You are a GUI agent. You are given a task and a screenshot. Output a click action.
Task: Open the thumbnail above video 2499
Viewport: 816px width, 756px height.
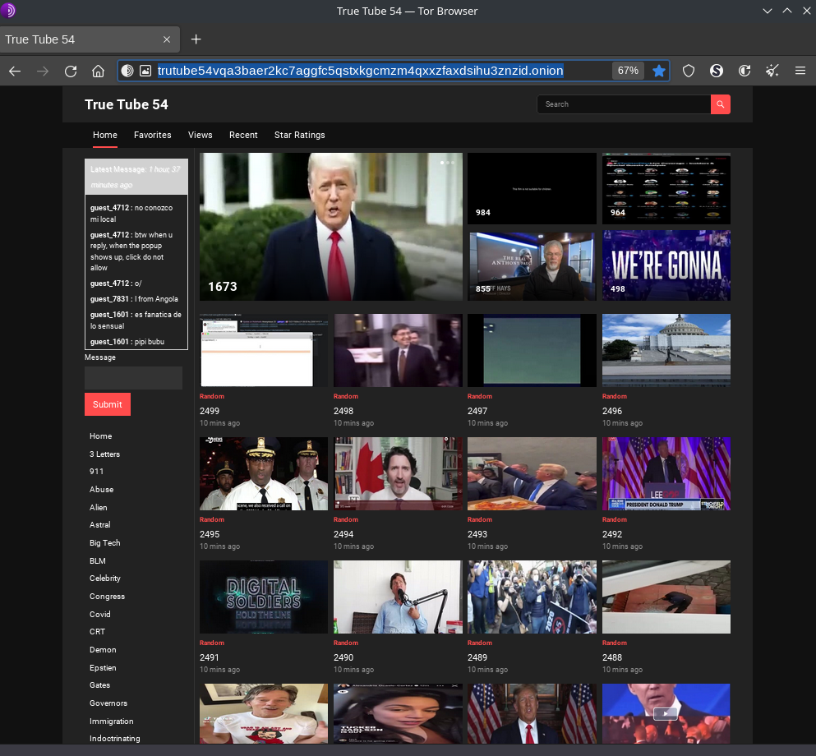tap(264, 350)
